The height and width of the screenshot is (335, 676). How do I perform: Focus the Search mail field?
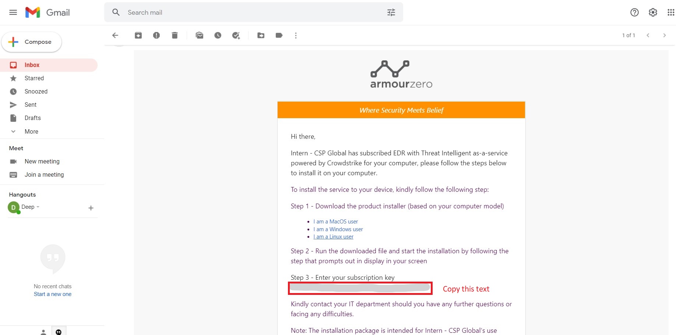click(254, 13)
